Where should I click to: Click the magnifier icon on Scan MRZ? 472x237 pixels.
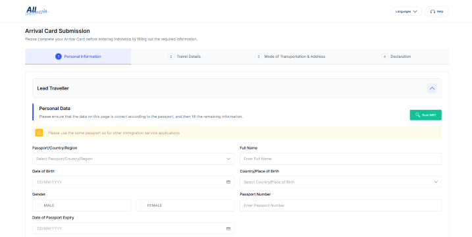click(x=417, y=115)
